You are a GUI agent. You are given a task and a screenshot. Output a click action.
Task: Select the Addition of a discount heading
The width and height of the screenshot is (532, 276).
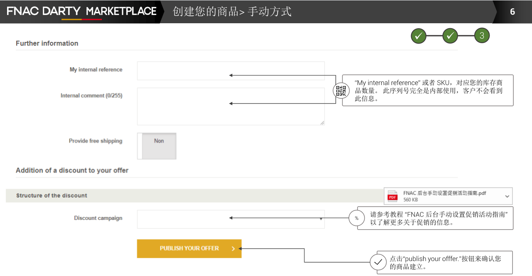(72, 171)
